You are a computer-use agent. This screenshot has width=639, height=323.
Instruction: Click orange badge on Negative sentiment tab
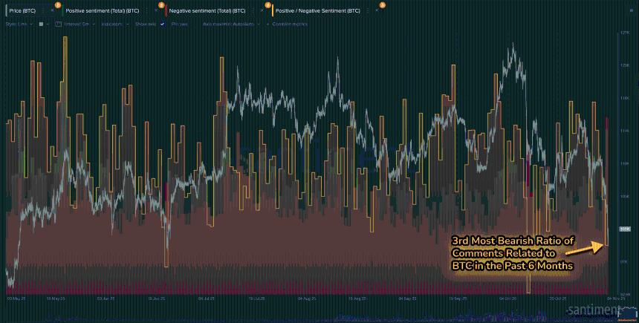pyautogui.click(x=267, y=5)
